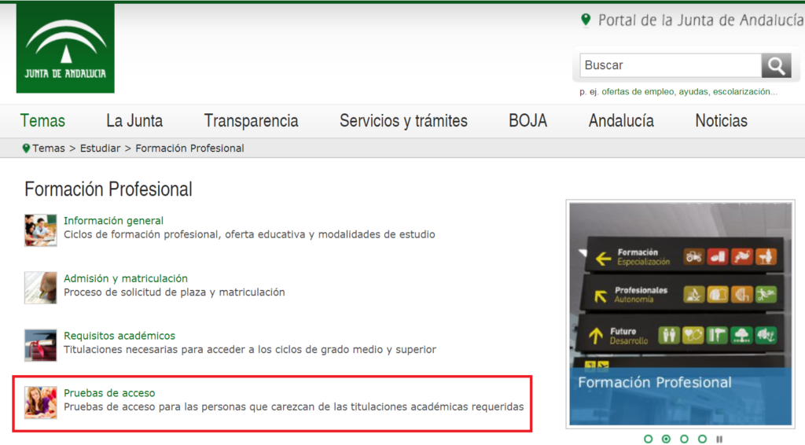The width and height of the screenshot is (805, 445).
Task: Open the Temas menu
Action: click(x=42, y=121)
